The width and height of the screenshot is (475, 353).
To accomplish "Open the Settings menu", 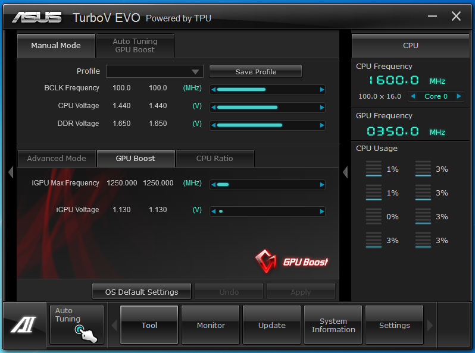I will pos(395,325).
